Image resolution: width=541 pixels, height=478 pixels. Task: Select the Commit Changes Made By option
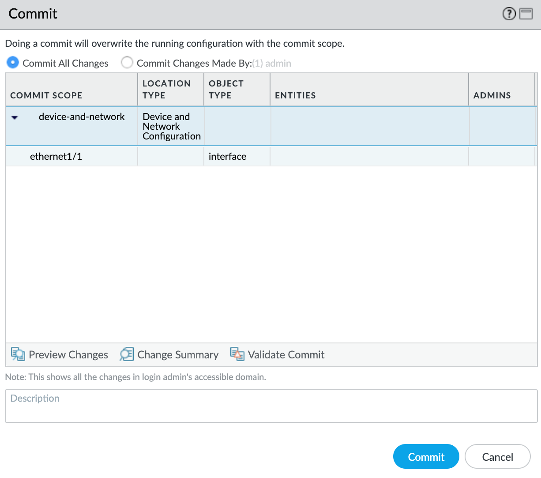[x=127, y=63]
